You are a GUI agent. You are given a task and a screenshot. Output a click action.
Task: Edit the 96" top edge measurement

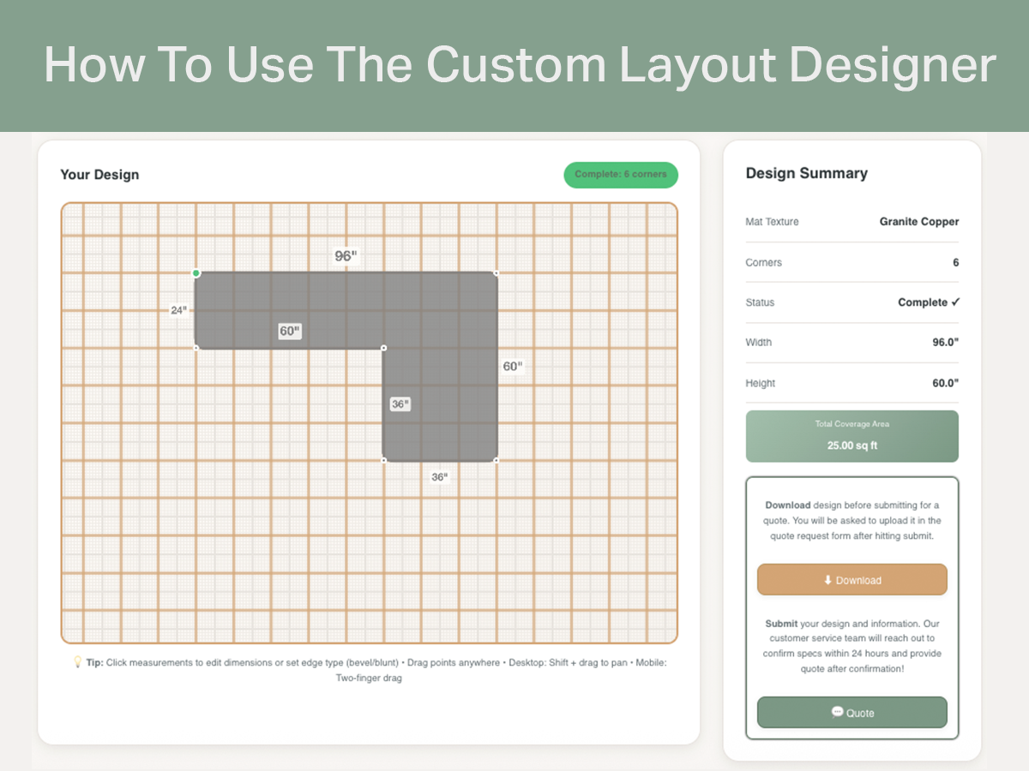point(345,256)
